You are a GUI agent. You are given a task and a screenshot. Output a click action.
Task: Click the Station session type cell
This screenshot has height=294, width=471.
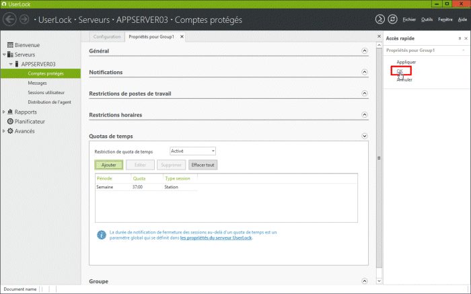tap(171, 187)
